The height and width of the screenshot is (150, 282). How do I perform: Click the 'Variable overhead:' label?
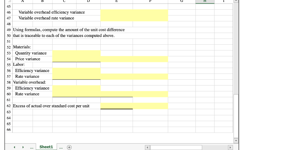coord(30,82)
